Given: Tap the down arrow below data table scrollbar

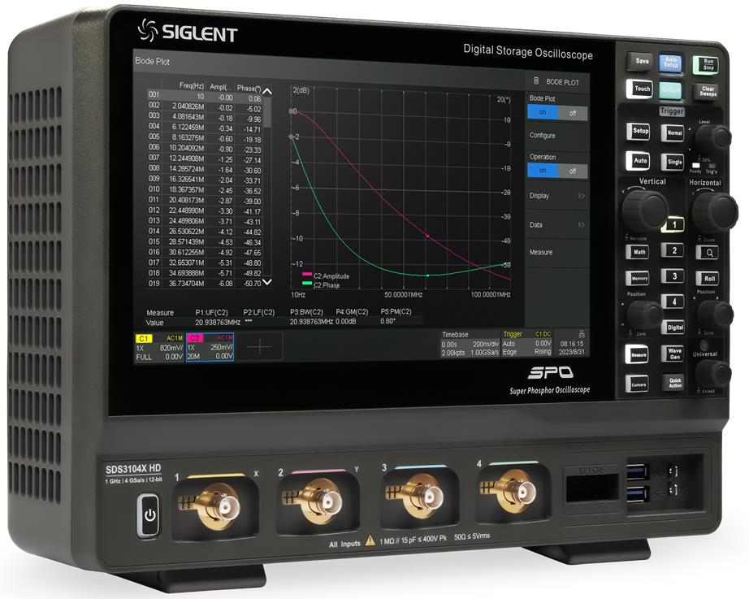Looking at the screenshot, I should click(x=268, y=283).
